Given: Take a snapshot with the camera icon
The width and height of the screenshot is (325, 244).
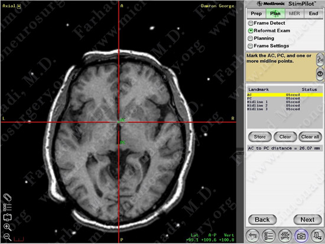Looking at the screenshot, I should tap(301, 236).
